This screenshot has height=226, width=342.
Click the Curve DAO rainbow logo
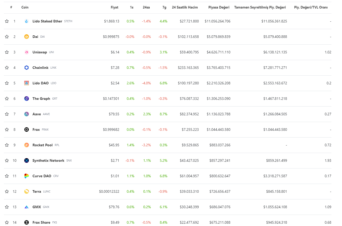coord(27,176)
